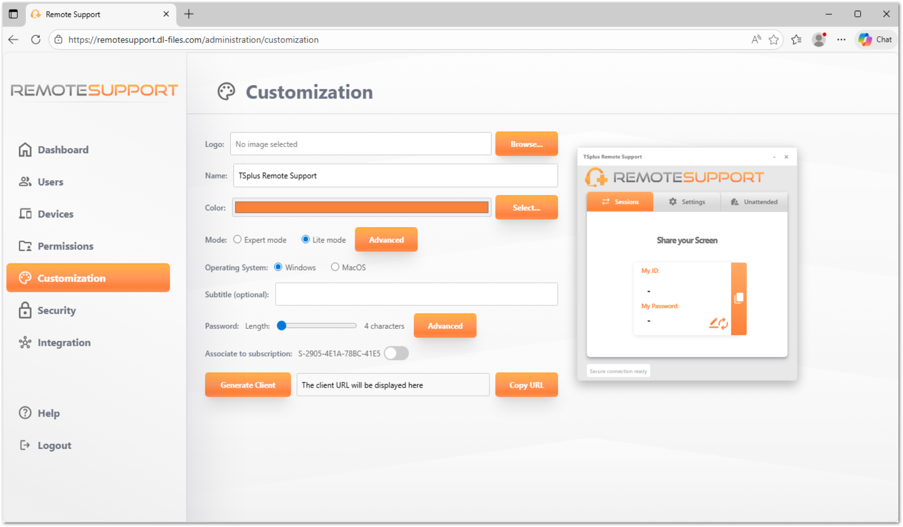Click the Generate Client button

point(248,385)
